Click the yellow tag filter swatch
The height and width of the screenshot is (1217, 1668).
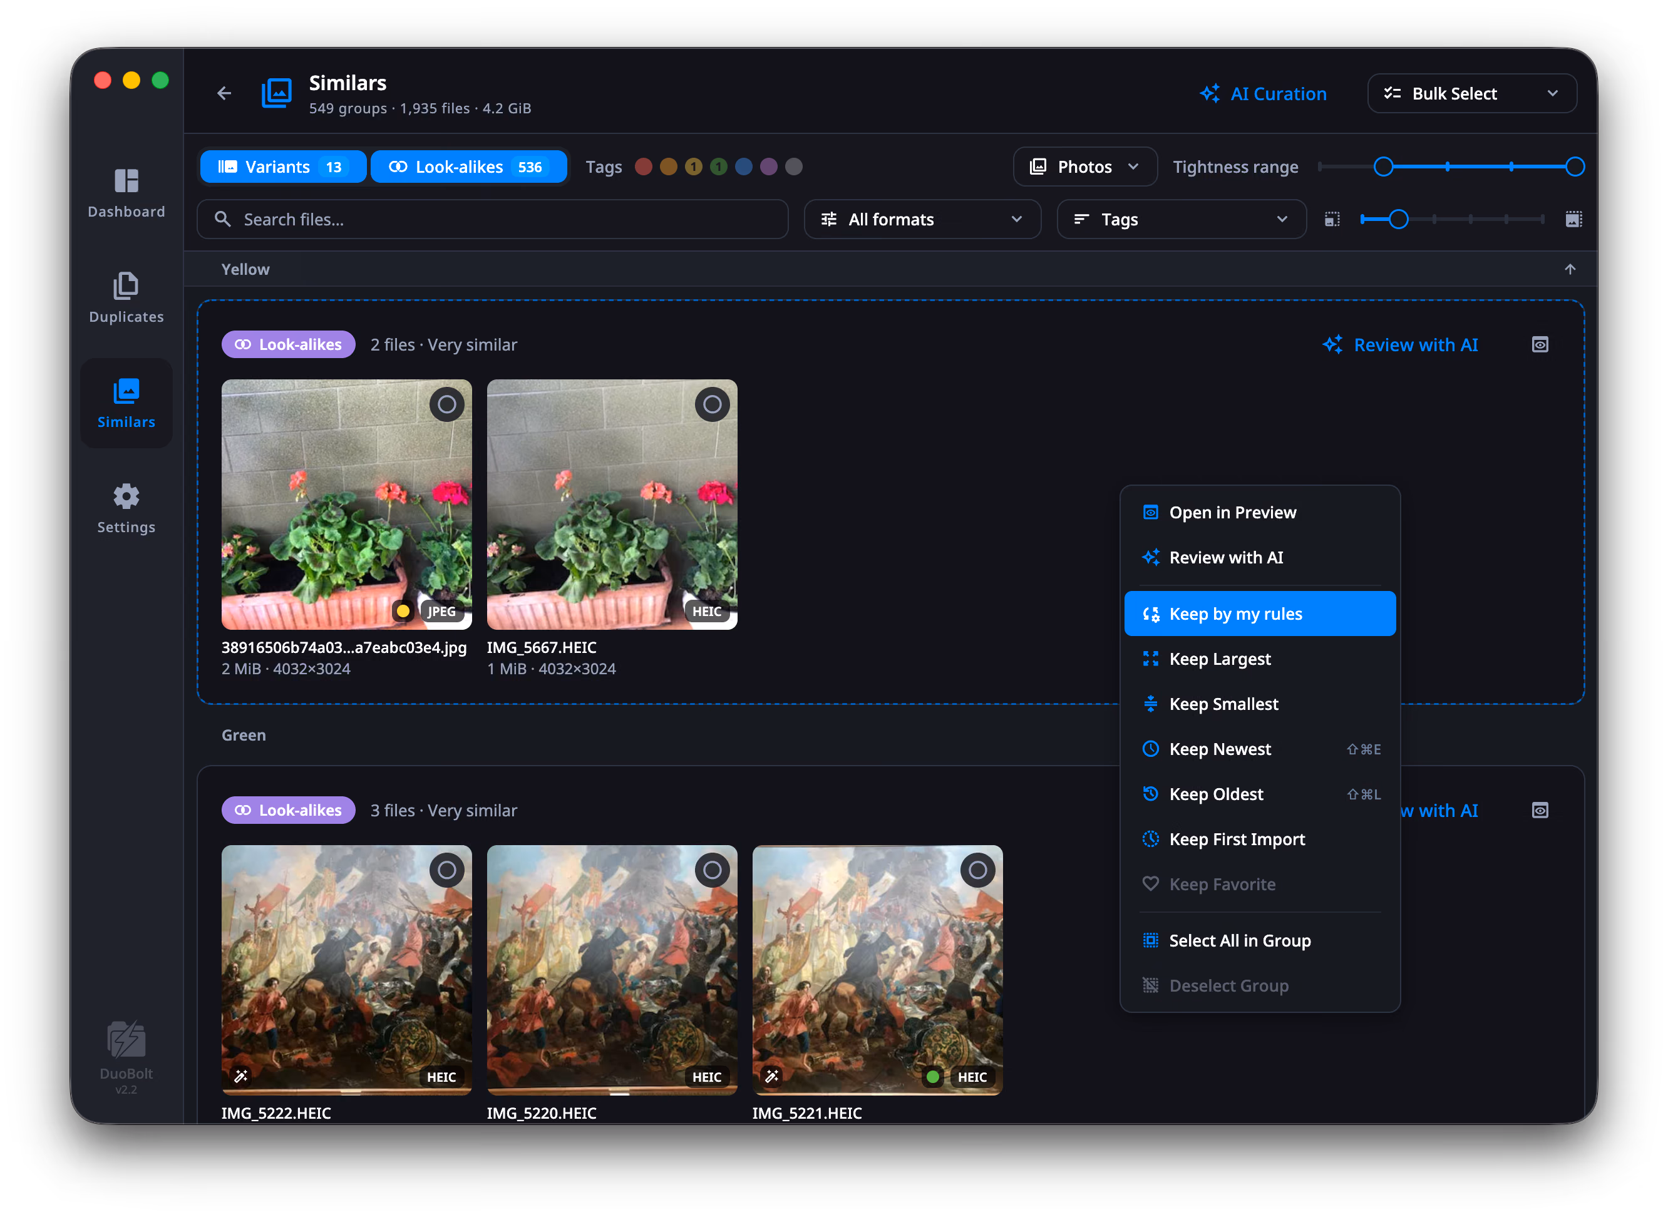point(693,167)
